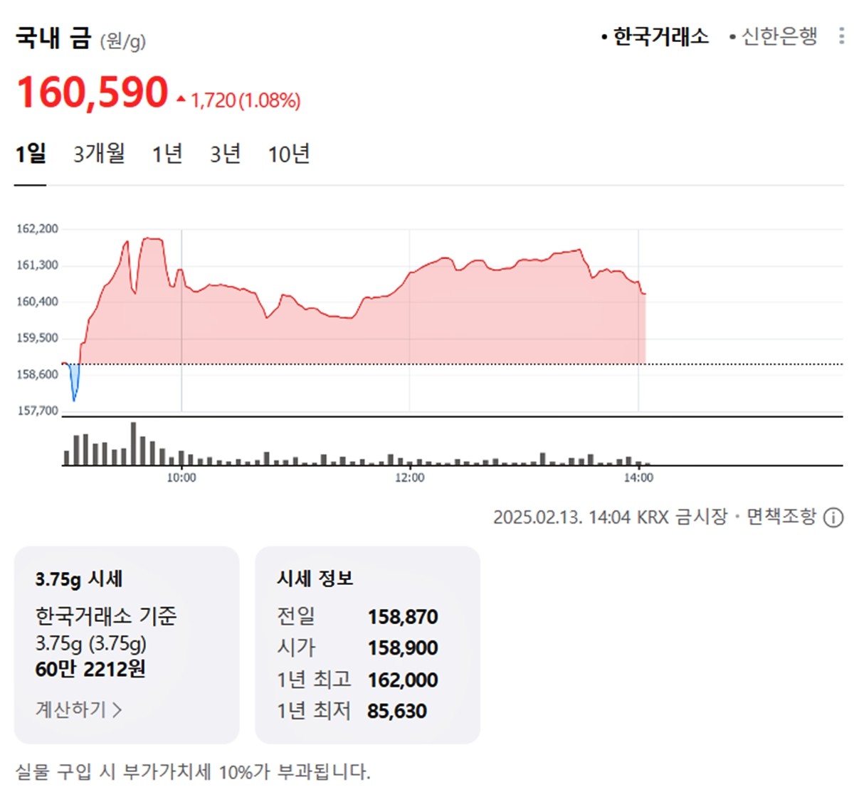Click the 전일 price value 158,870

401,617
